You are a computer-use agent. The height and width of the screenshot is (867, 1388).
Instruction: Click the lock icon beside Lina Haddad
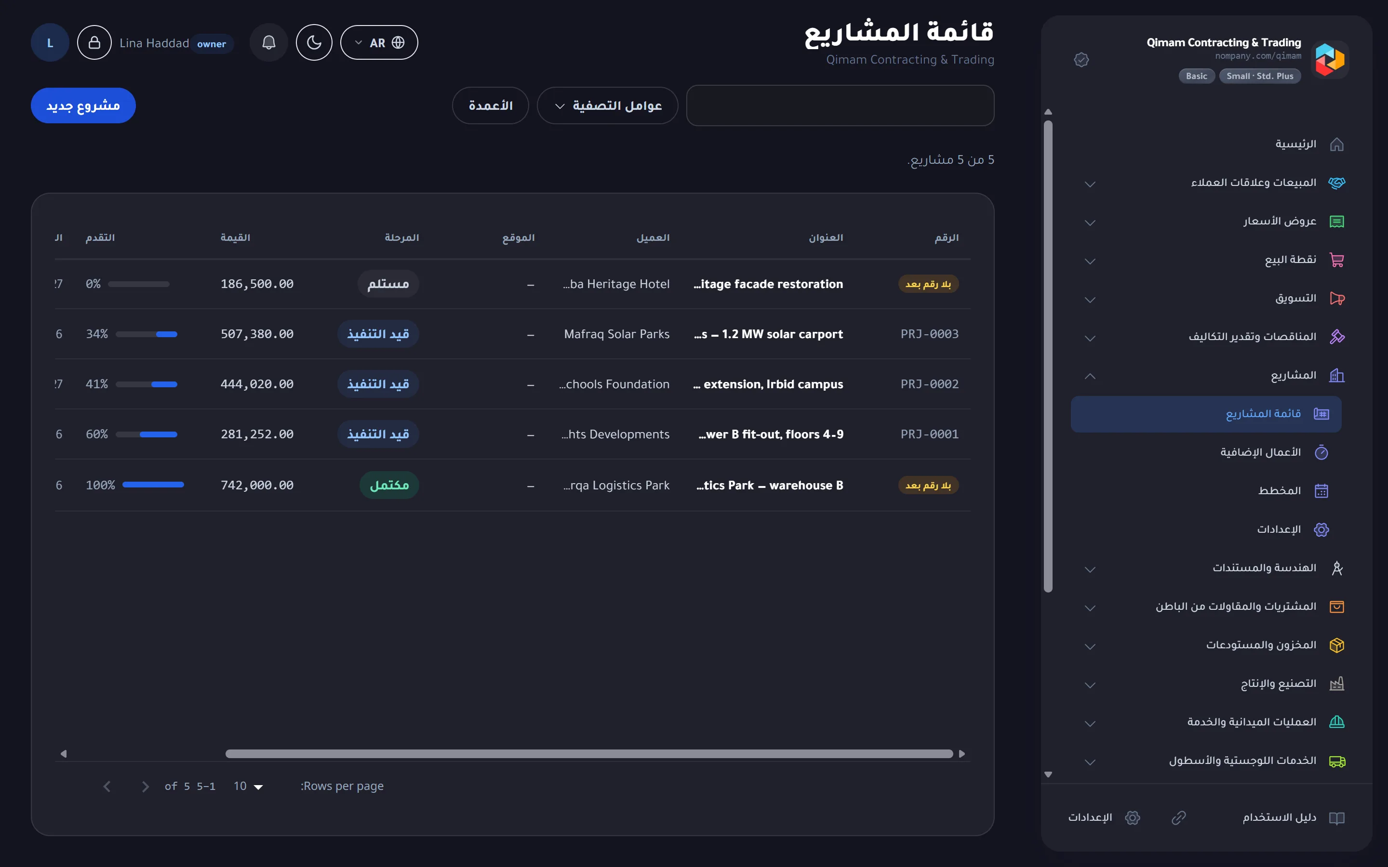[x=94, y=42]
